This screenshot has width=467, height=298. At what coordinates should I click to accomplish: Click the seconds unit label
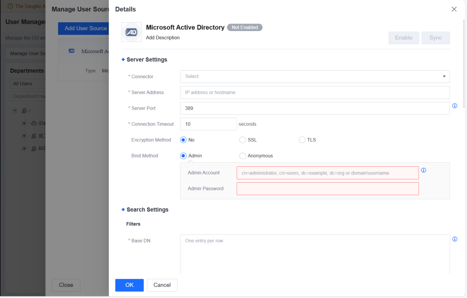pyautogui.click(x=247, y=124)
